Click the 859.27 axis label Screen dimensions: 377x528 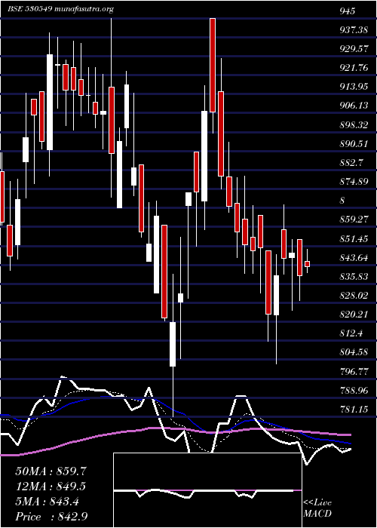354,219
